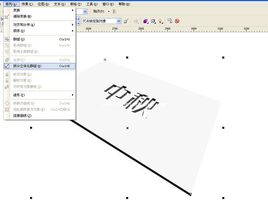Click the bottom-left selection handle
The height and width of the screenshot is (209, 268).
pyautogui.click(x=31, y=198)
